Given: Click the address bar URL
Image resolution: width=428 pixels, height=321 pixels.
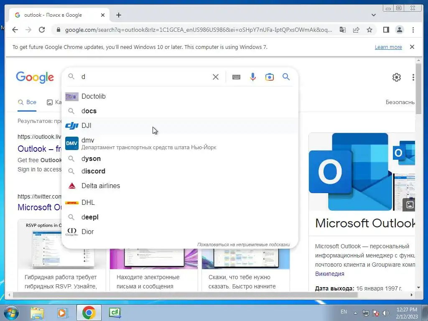Looking at the screenshot, I should [199, 30].
